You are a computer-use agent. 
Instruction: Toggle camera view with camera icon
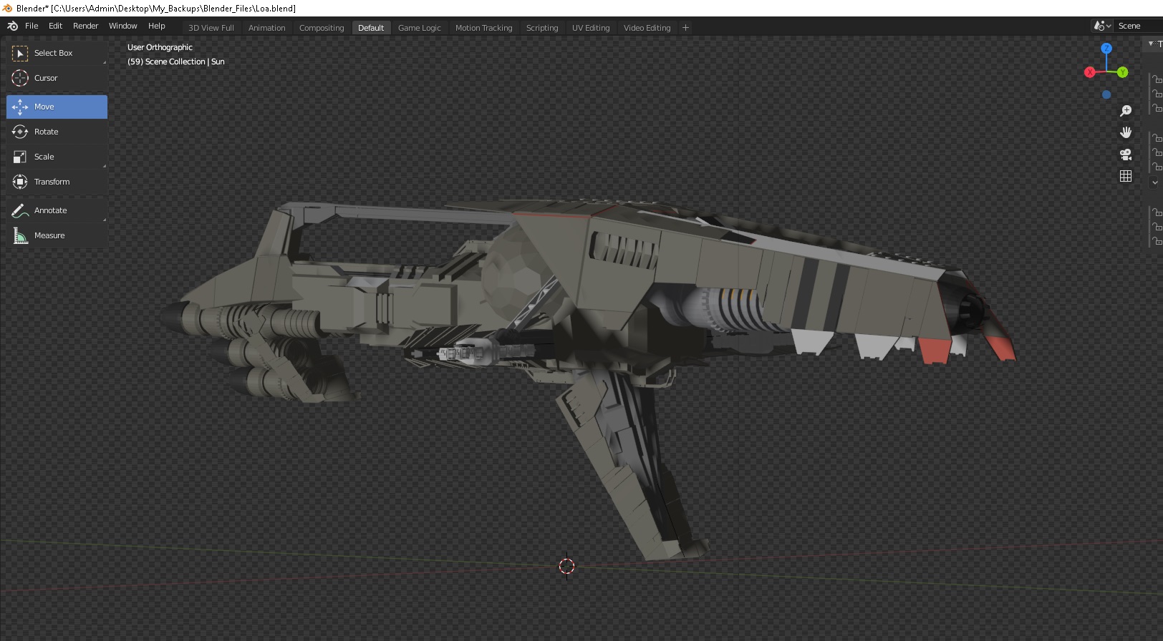pyautogui.click(x=1126, y=155)
